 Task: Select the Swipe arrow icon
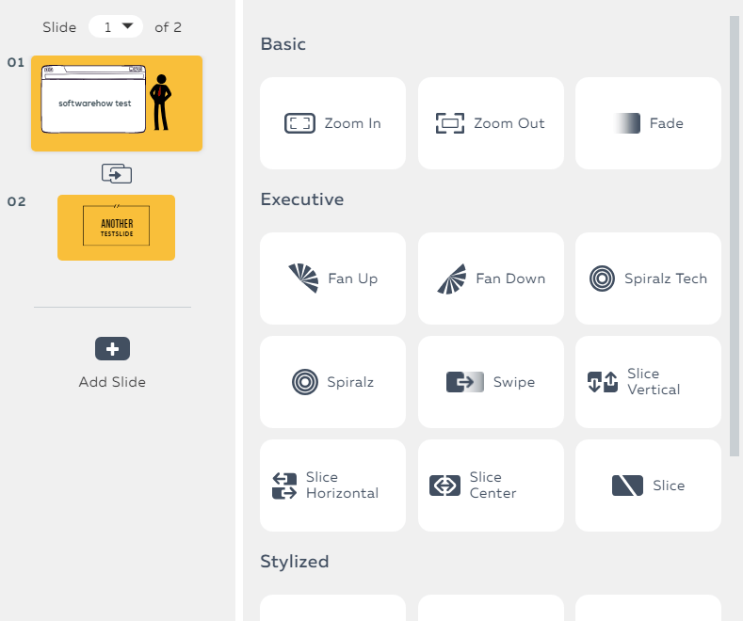tap(465, 382)
